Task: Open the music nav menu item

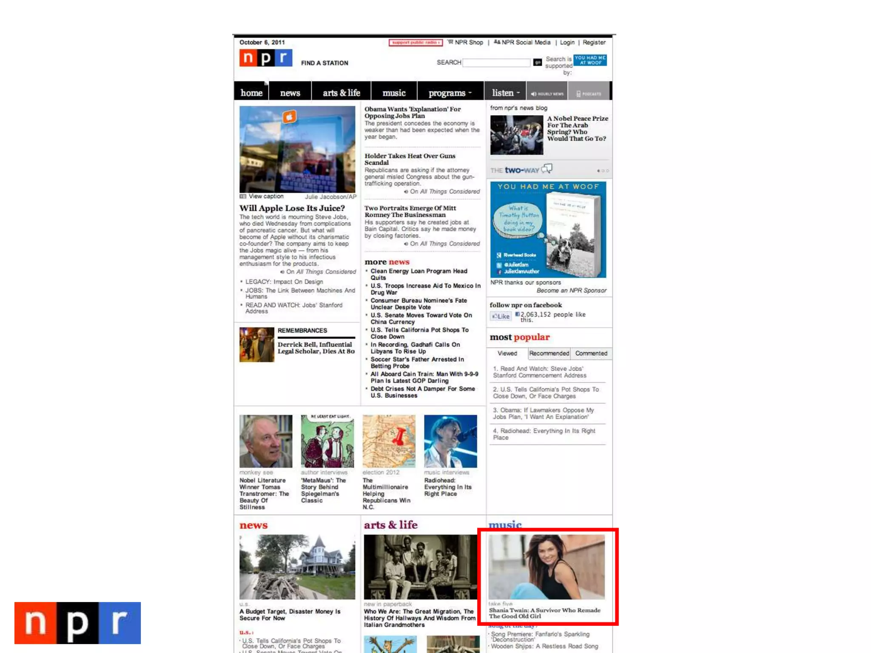Action: [394, 93]
